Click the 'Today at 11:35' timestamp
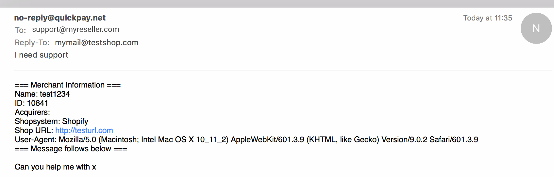This screenshot has width=554, height=177. [487, 18]
